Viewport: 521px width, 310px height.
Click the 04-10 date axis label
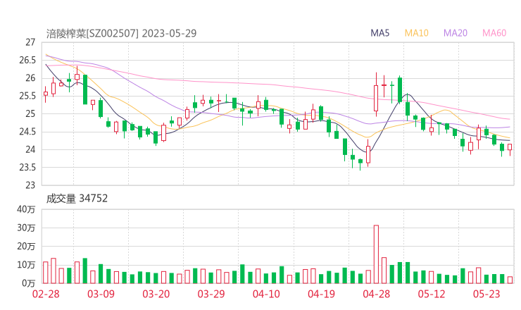pos(266,294)
